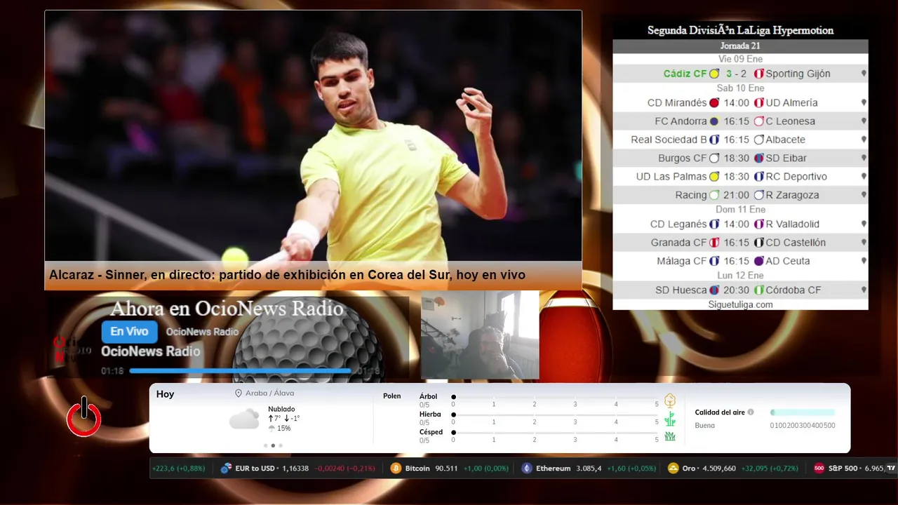The image size is (898, 505).
Task: Click the Sporting Gijón team crest
Action: (x=758, y=74)
